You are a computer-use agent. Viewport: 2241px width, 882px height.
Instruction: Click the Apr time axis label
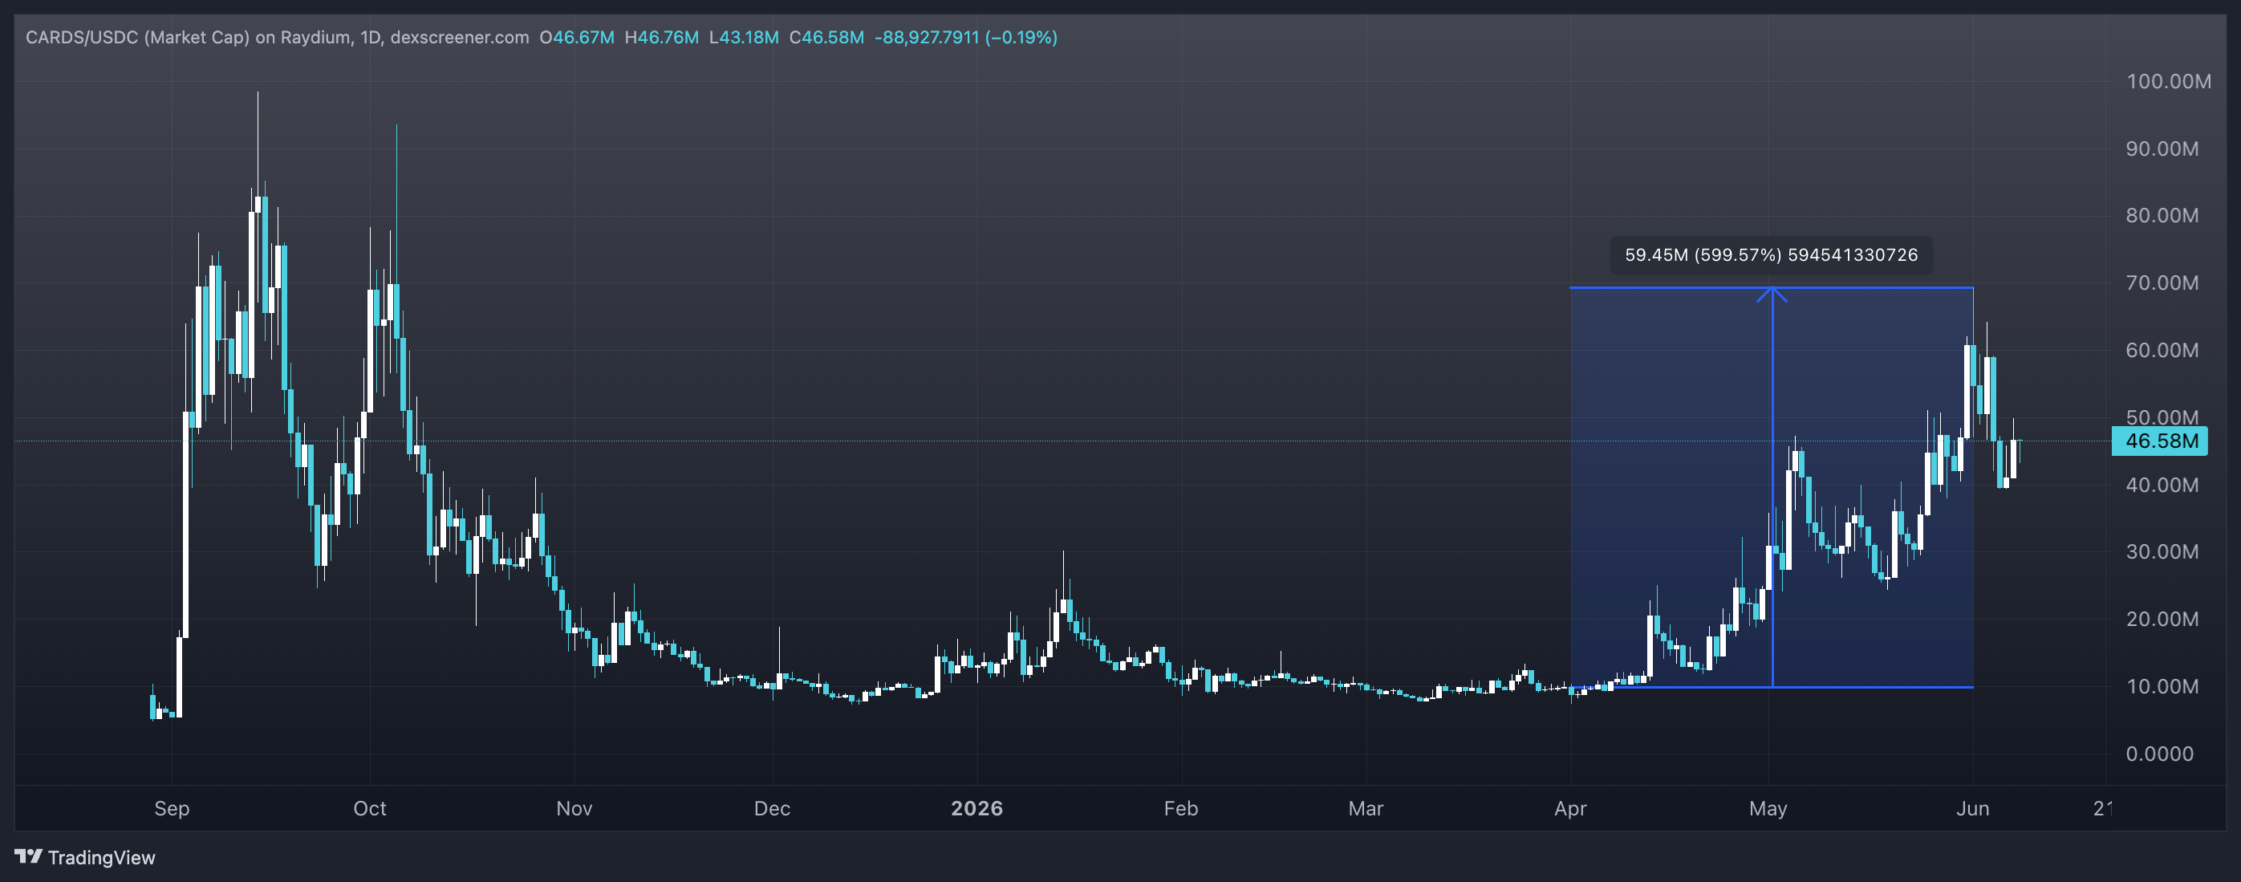click(x=1570, y=809)
